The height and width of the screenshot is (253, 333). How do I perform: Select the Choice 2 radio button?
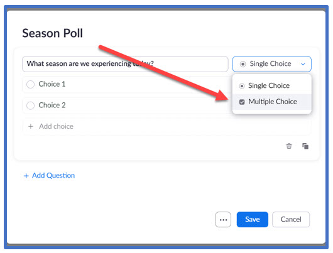(x=30, y=105)
